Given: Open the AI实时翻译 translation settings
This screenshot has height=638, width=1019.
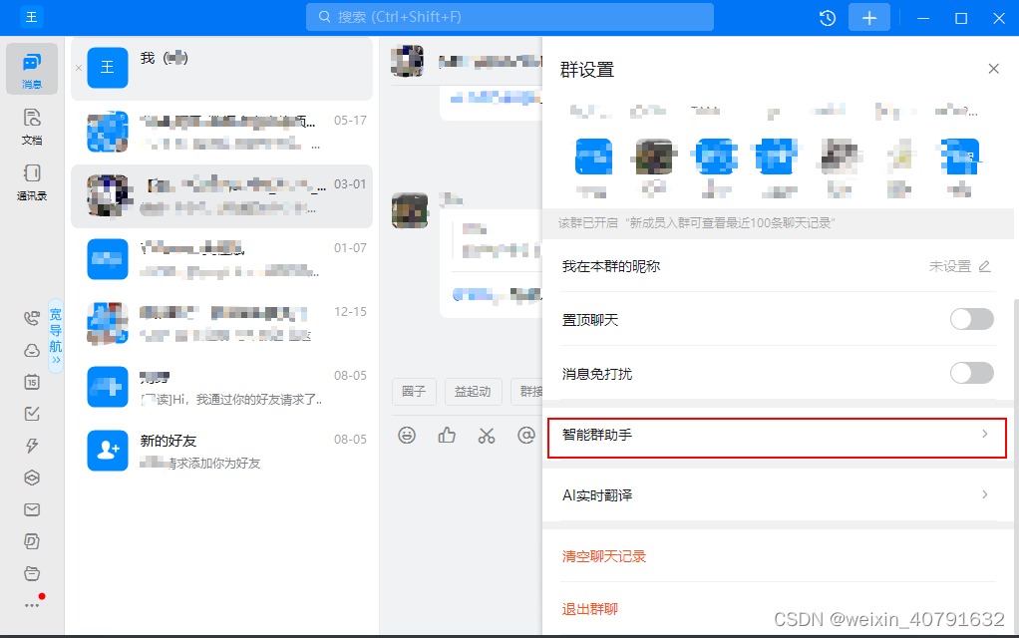Looking at the screenshot, I should 778,495.
